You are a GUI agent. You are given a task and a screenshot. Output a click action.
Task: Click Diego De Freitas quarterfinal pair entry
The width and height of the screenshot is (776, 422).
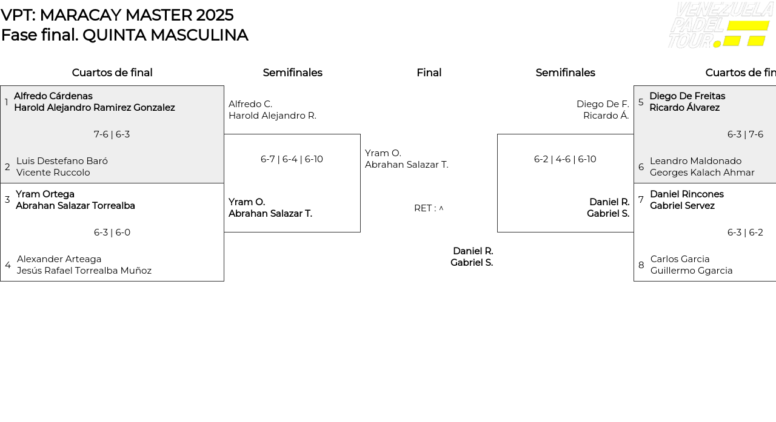pyautogui.click(x=687, y=102)
